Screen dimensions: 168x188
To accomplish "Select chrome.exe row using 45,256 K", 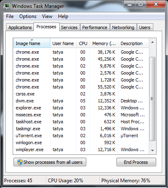I will [81, 59].
